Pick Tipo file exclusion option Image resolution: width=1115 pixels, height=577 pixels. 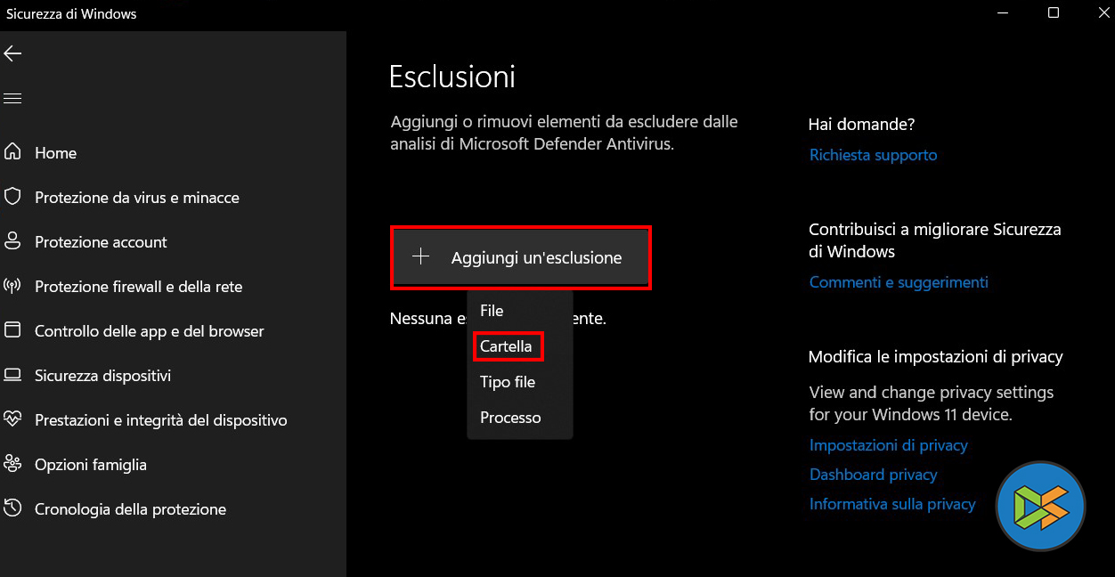pos(508,382)
